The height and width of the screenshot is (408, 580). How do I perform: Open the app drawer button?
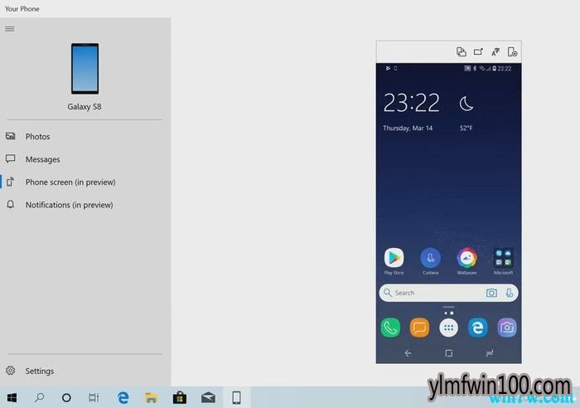449,328
